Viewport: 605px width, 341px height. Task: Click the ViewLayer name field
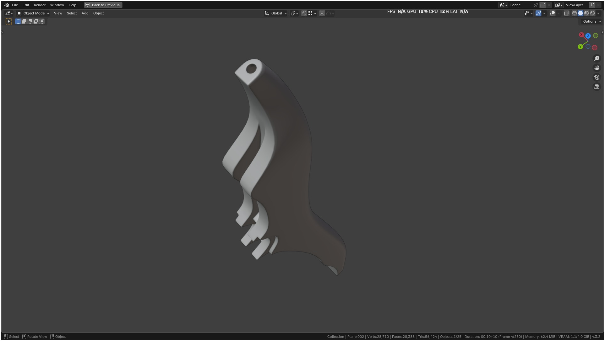coord(576,5)
